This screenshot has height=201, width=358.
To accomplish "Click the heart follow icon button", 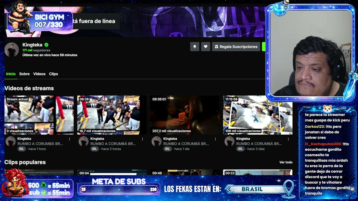I will pyautogui.click(x=206, y=47).
